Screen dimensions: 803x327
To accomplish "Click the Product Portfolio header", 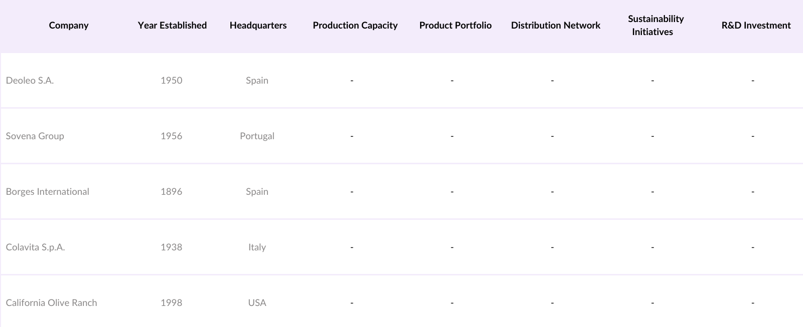I will point(455,26).
